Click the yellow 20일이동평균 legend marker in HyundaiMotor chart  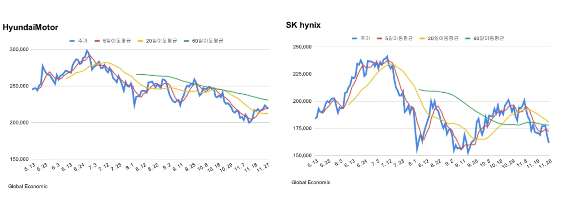[x=140, y=41]
